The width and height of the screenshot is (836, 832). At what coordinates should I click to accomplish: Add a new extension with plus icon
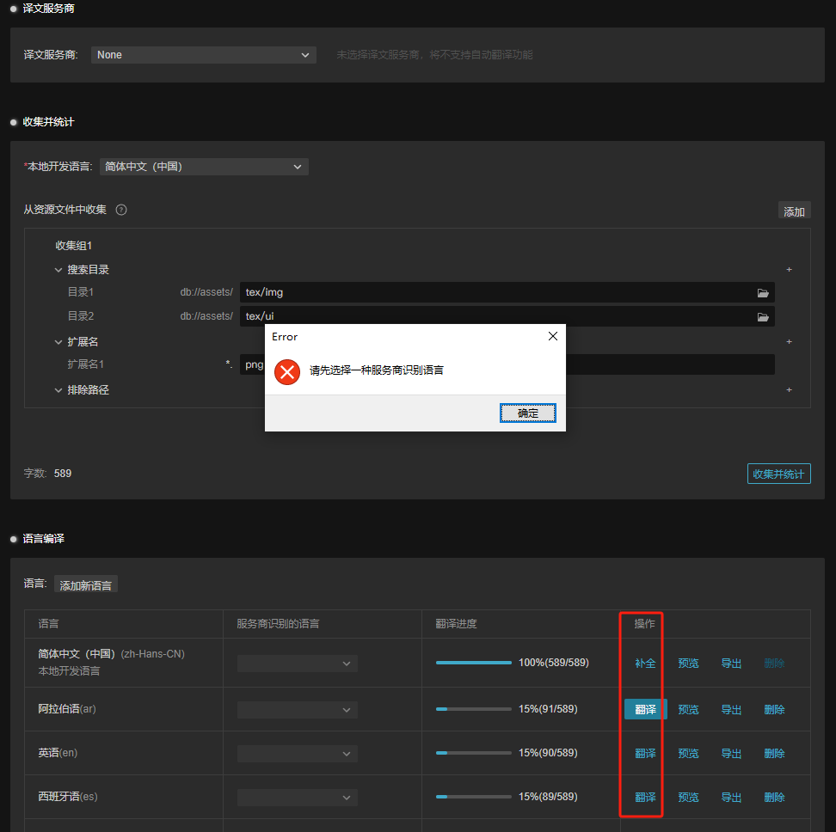point(789,341)
